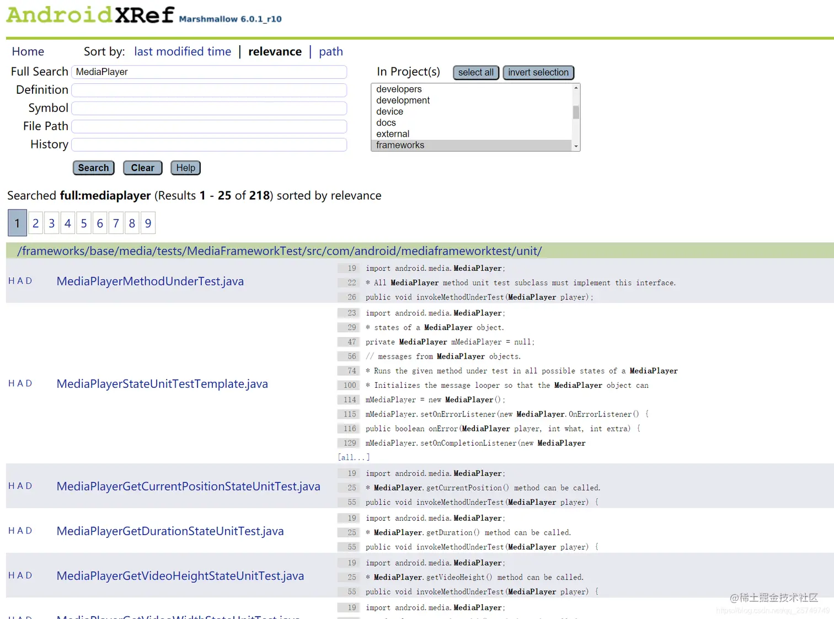834x619 pixels.
Task: Click the select all projects button
Action: [x=476, y=72]
